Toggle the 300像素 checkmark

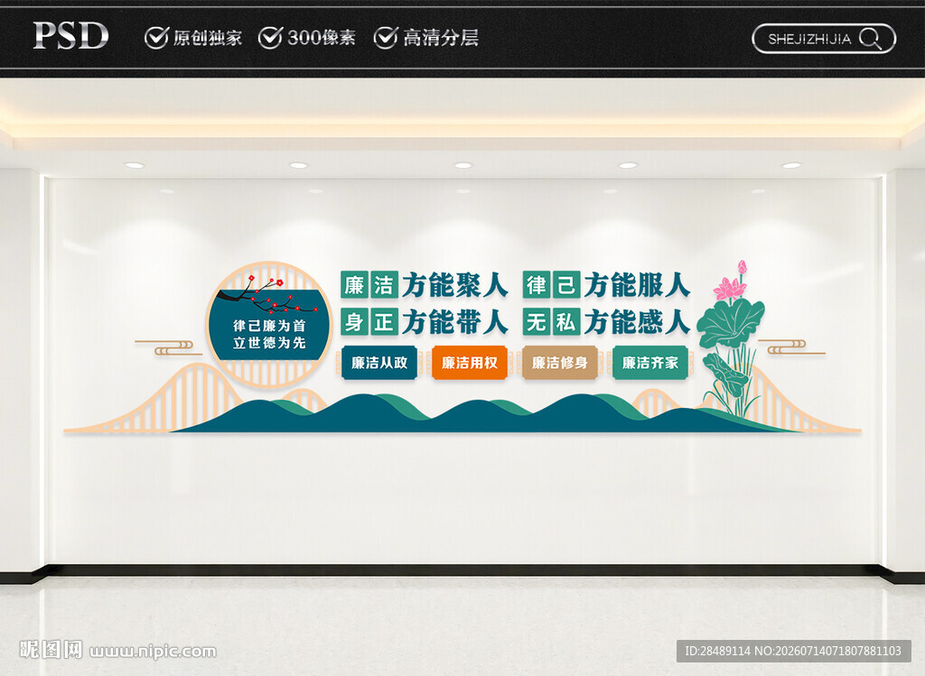click(270, 38)
